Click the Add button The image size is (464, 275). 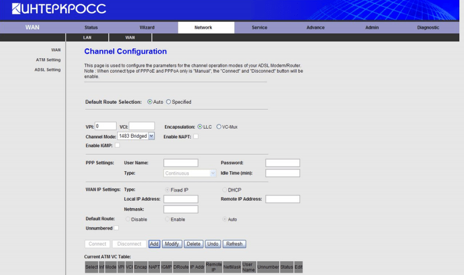click(154, 244)
